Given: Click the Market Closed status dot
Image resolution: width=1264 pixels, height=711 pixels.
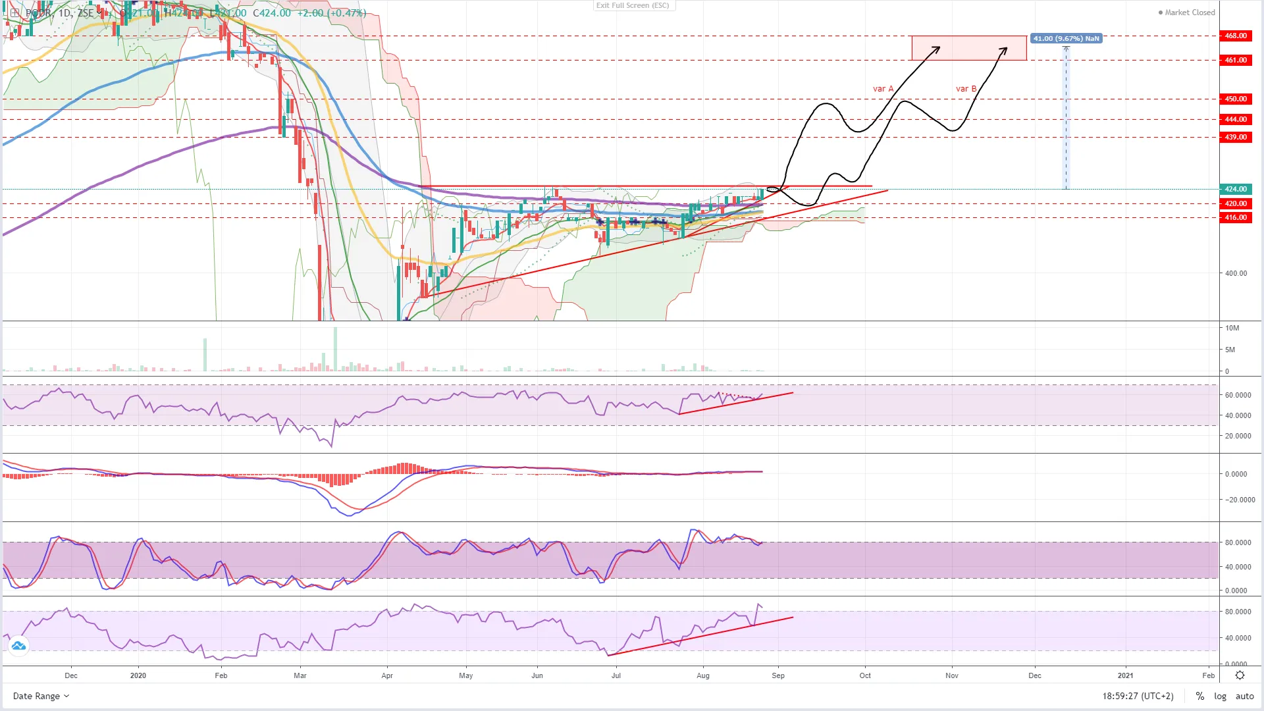Looking at the screenshot, I should (1161, 13).
